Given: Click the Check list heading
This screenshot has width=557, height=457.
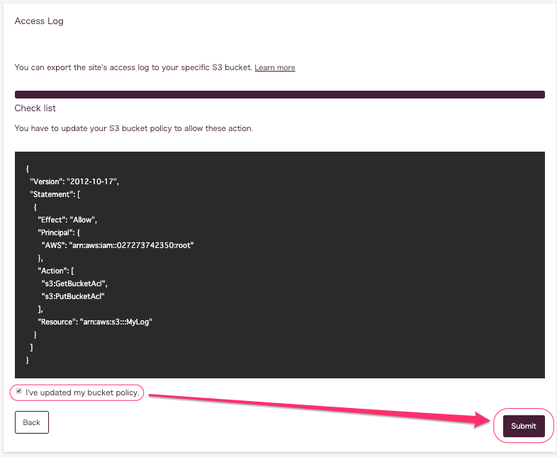Looking at the screenshot, I should click(35, 108).
